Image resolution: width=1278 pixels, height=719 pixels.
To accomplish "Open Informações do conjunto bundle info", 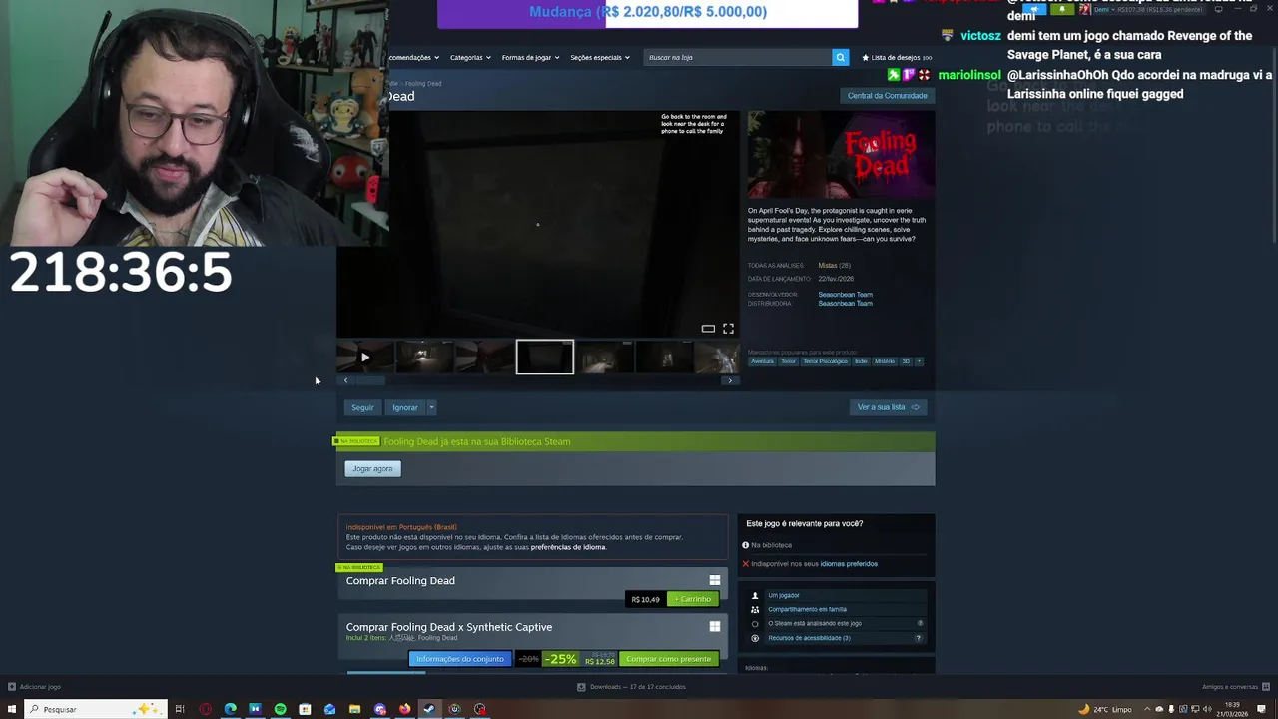I will tap(459, 659).
